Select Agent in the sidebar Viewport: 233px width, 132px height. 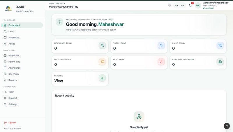(x=22, y=44)
